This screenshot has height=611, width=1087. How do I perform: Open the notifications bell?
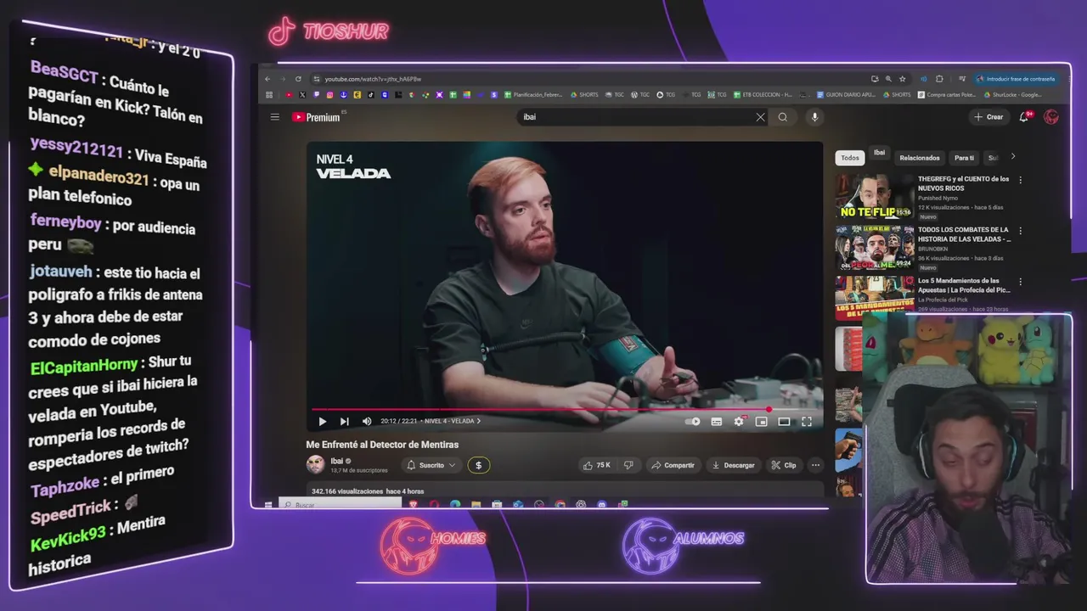coord(1024,117)
